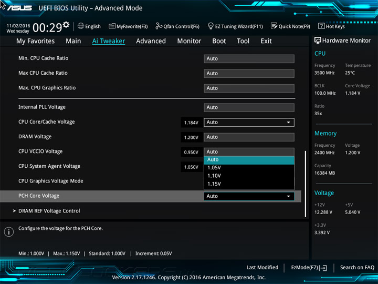This screenshot has width=378, height=284.
Task: Click Max CPU Cache Ratio field
Action: click(x=249, y=74)
